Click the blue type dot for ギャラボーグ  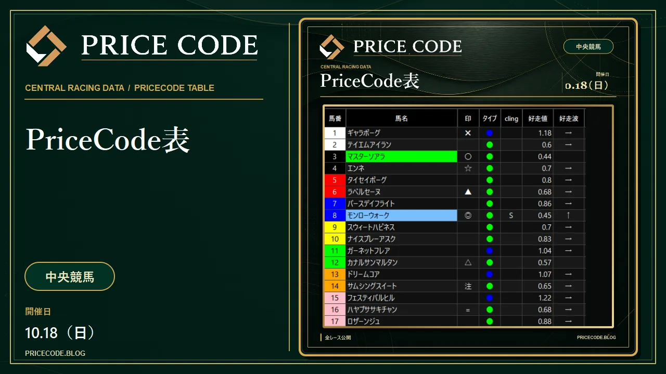(x=490, y=133)
